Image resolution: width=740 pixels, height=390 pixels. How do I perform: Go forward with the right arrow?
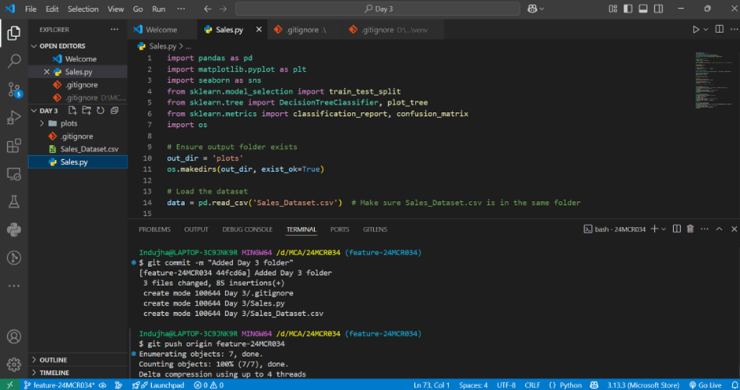click(224, 9)
